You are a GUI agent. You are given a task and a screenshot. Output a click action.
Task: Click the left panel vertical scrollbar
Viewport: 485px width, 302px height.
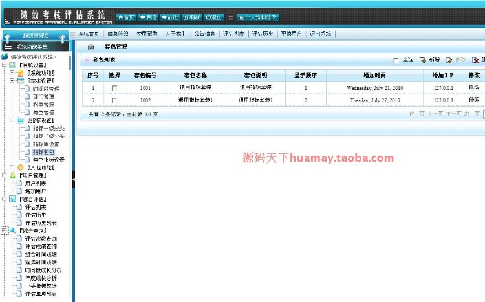point(70,63)
